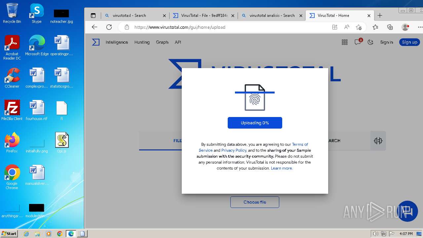423x238 pixels.
Task: Open Learn more link
Action: 282,168
